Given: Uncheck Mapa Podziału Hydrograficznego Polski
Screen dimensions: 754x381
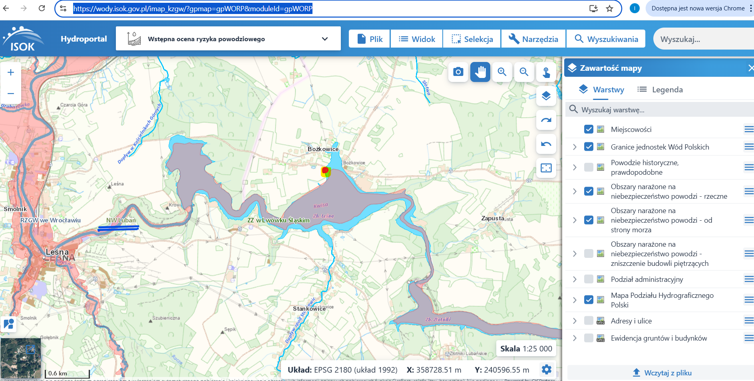Looking at the screenshot, I should tap(588, 300).
